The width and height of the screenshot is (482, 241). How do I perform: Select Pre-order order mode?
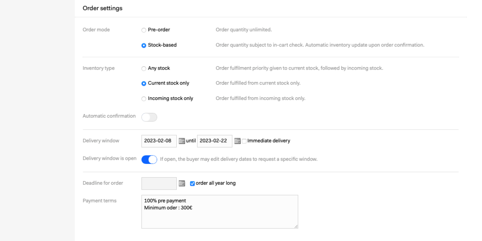pyautogui.click(x=144, y=30)
